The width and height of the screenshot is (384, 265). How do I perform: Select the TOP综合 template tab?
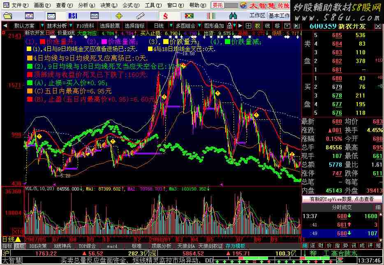(x=87, y=246)
